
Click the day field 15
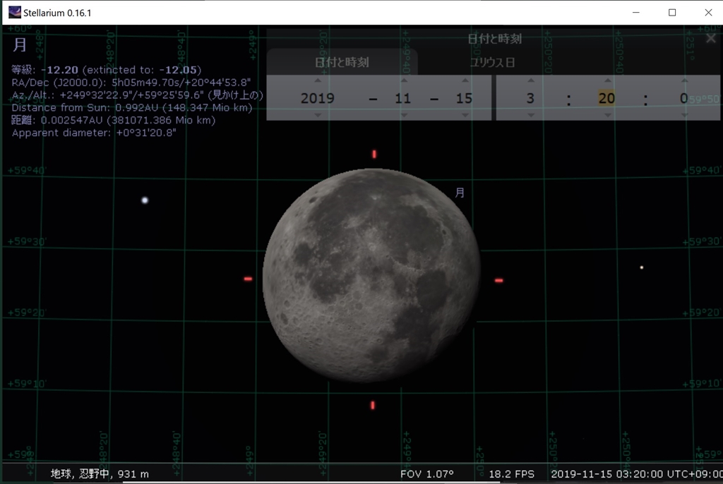pyautogui.click(x=465, y=98)
